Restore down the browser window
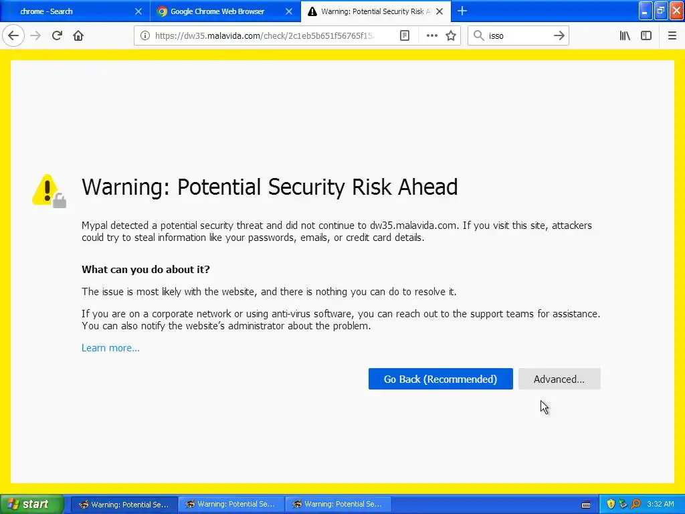 click(661, 11)
